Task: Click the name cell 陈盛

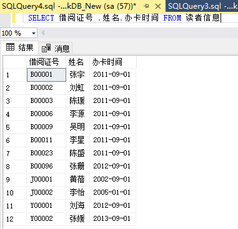Action: click(x=77, y=153)
